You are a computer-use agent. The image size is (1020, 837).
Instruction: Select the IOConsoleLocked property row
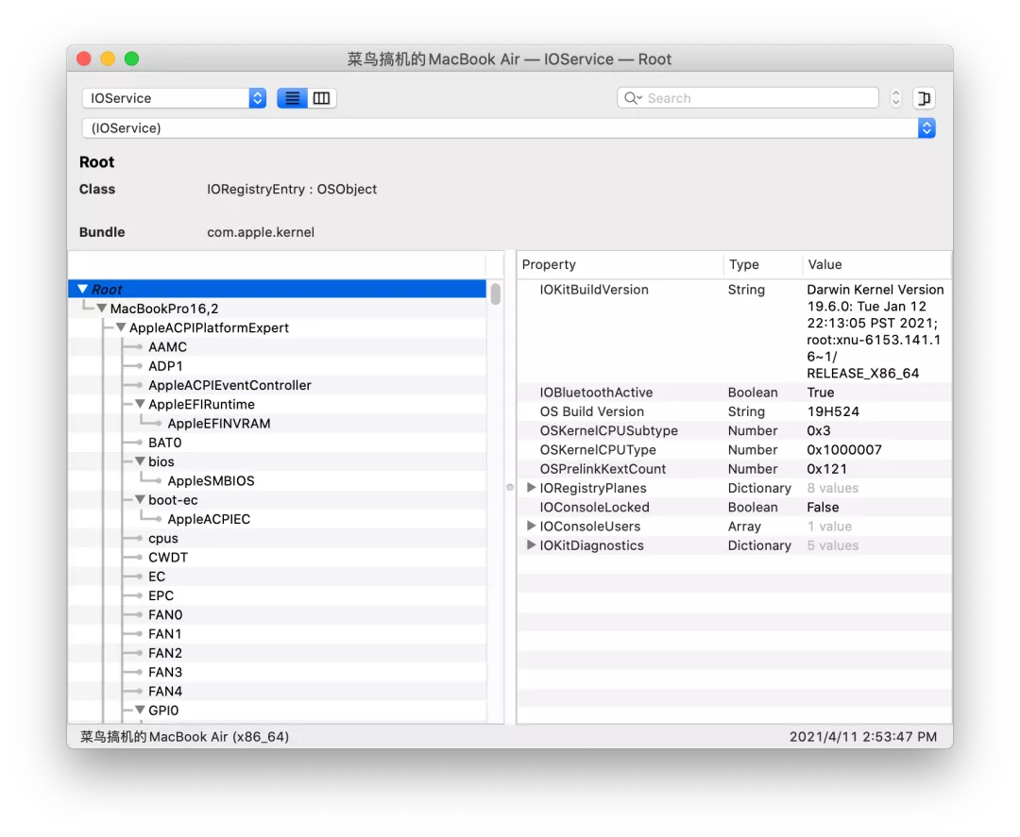(735, 507)
